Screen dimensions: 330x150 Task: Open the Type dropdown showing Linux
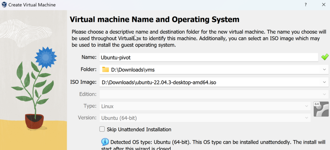click(x=205, y=106)
